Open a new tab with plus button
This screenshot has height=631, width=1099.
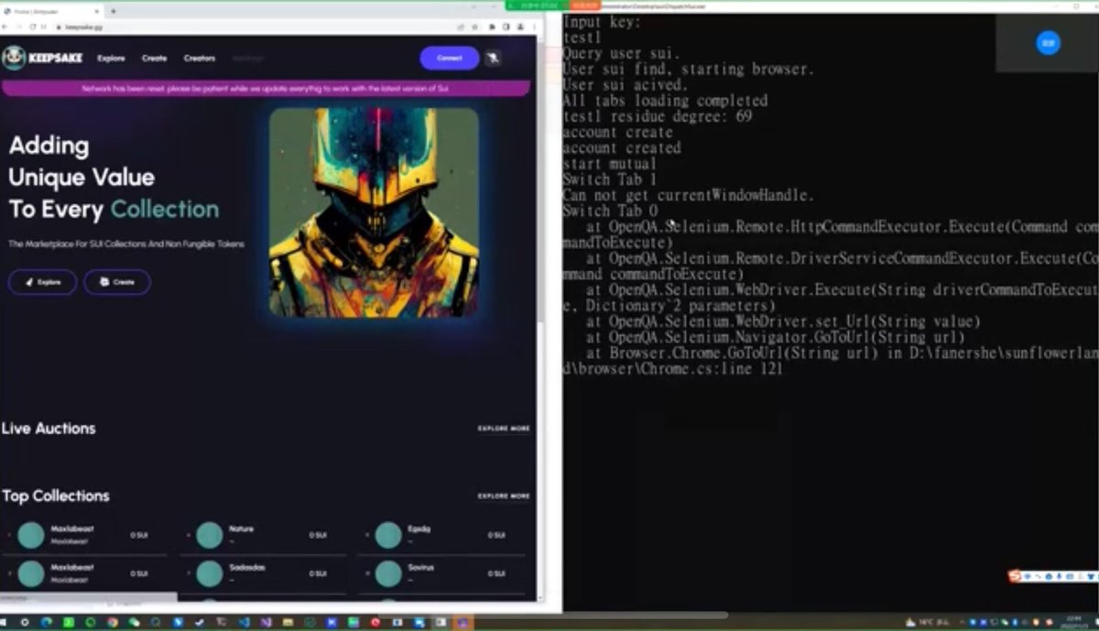pos(114,11)
